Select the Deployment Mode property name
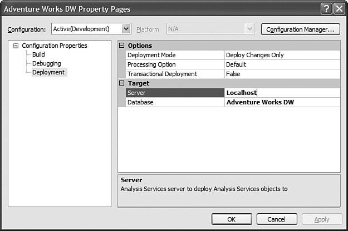Screen dimensions: 348x231 (175, 55)
